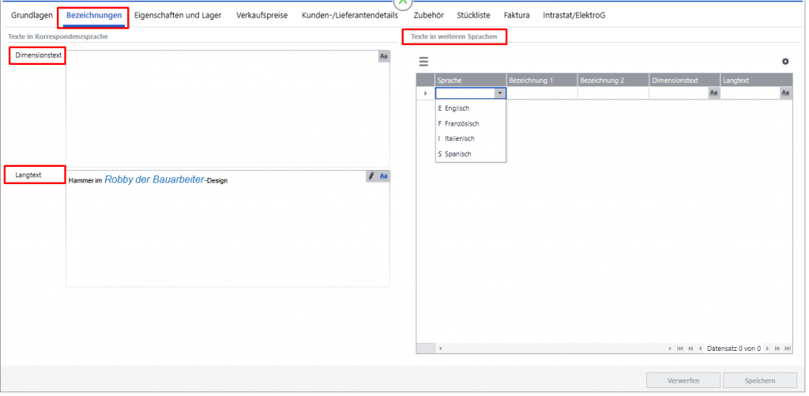This screenshot has height=396, width=809.
Task: Click the grid settings gear icon
Action: point(785,62)
